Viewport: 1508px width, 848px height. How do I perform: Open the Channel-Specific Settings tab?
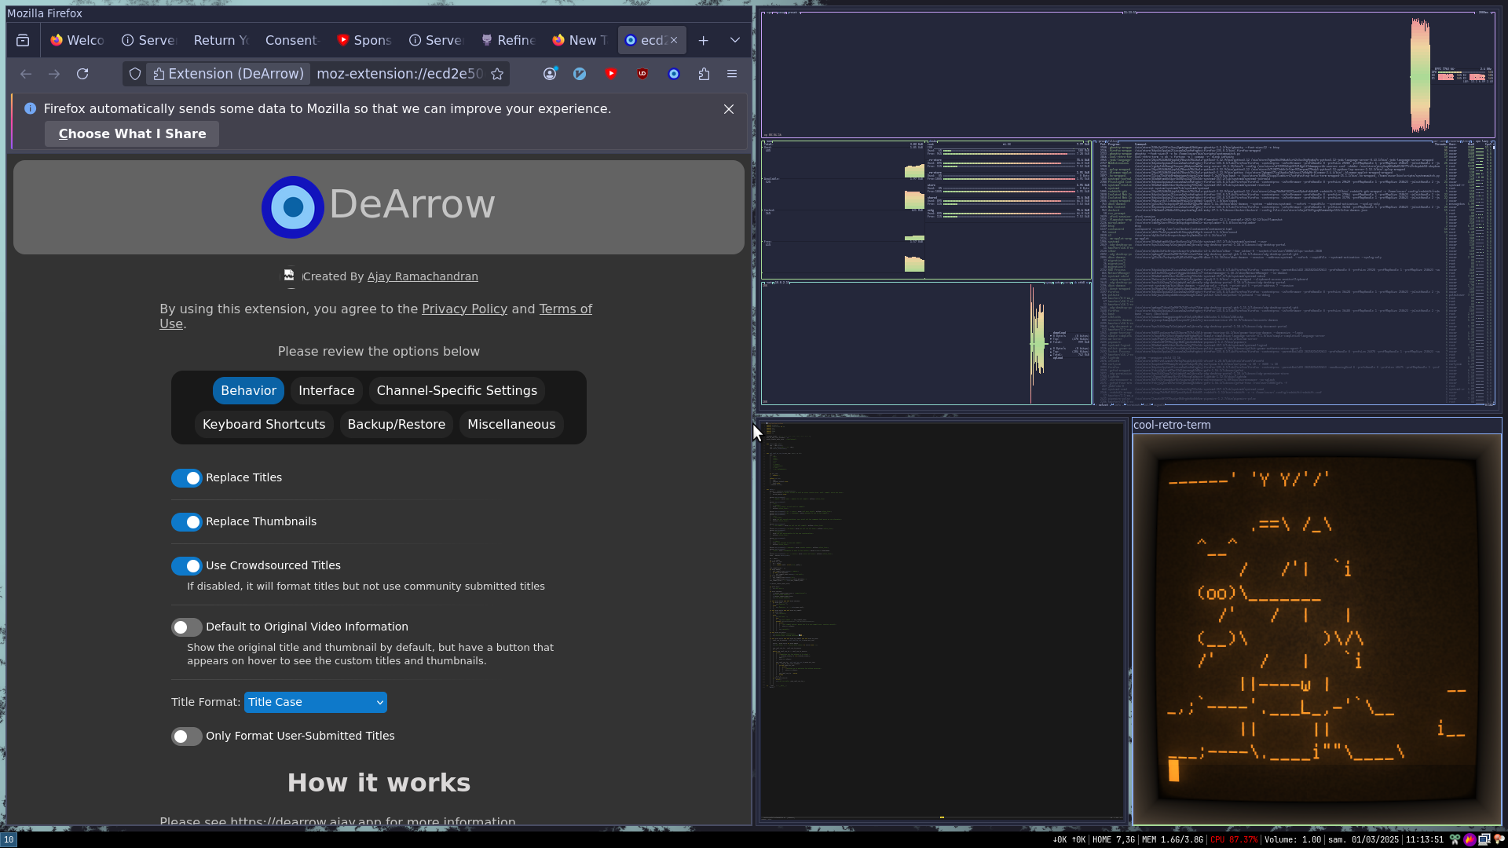[x=457, y=390]
